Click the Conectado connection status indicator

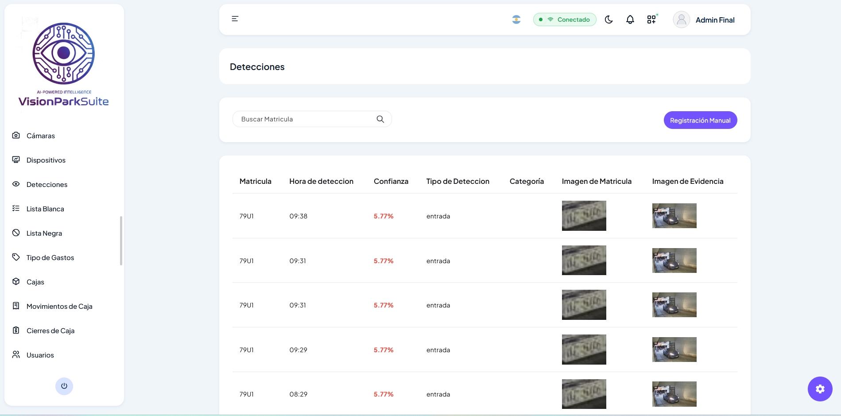pyautogui.click(x=565, y=19)
